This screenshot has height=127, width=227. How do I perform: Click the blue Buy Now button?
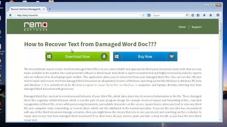[145, 56]
